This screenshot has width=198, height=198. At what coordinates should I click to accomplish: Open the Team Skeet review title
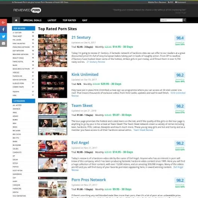click(82, 106)
